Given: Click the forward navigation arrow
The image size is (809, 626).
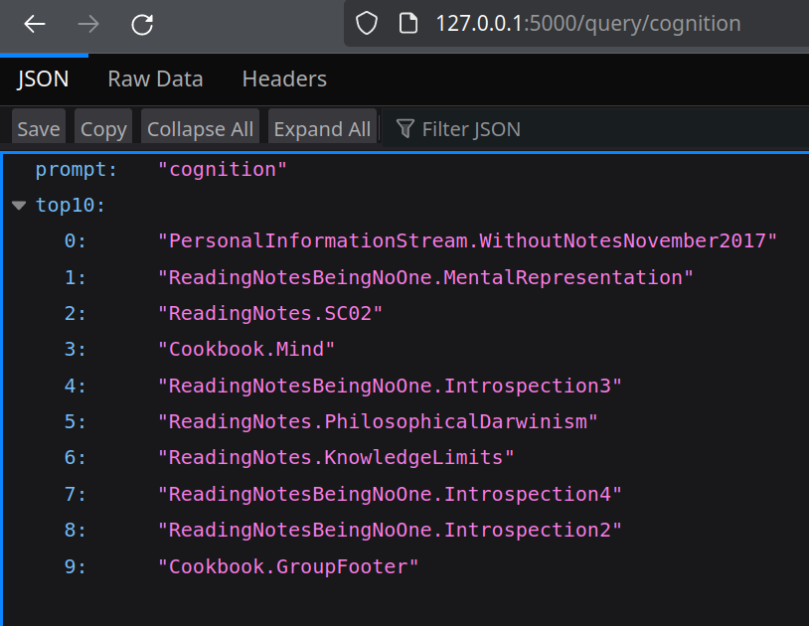Looking at the screenshot, I should [x=88, y=24].
